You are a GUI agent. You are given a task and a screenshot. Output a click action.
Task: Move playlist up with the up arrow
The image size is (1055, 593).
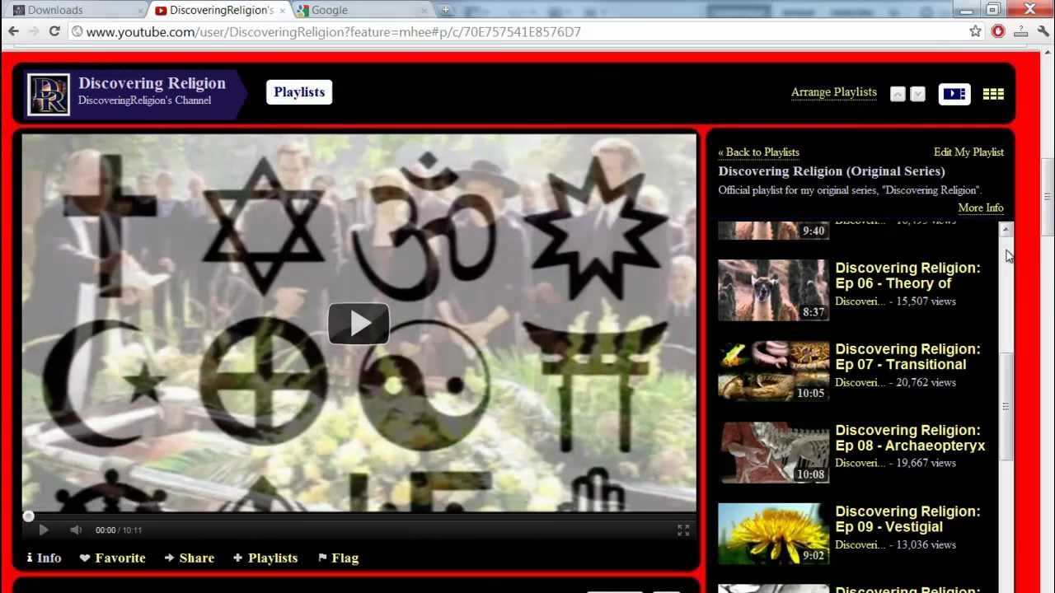pos(898,94)
